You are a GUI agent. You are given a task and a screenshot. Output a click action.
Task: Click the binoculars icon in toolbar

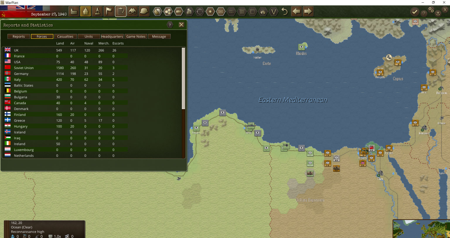132,12
